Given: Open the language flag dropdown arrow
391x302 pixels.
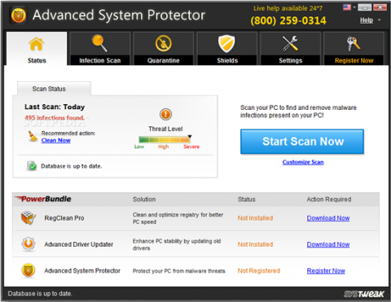Looking at the screenshot, I should click(354, 7).
